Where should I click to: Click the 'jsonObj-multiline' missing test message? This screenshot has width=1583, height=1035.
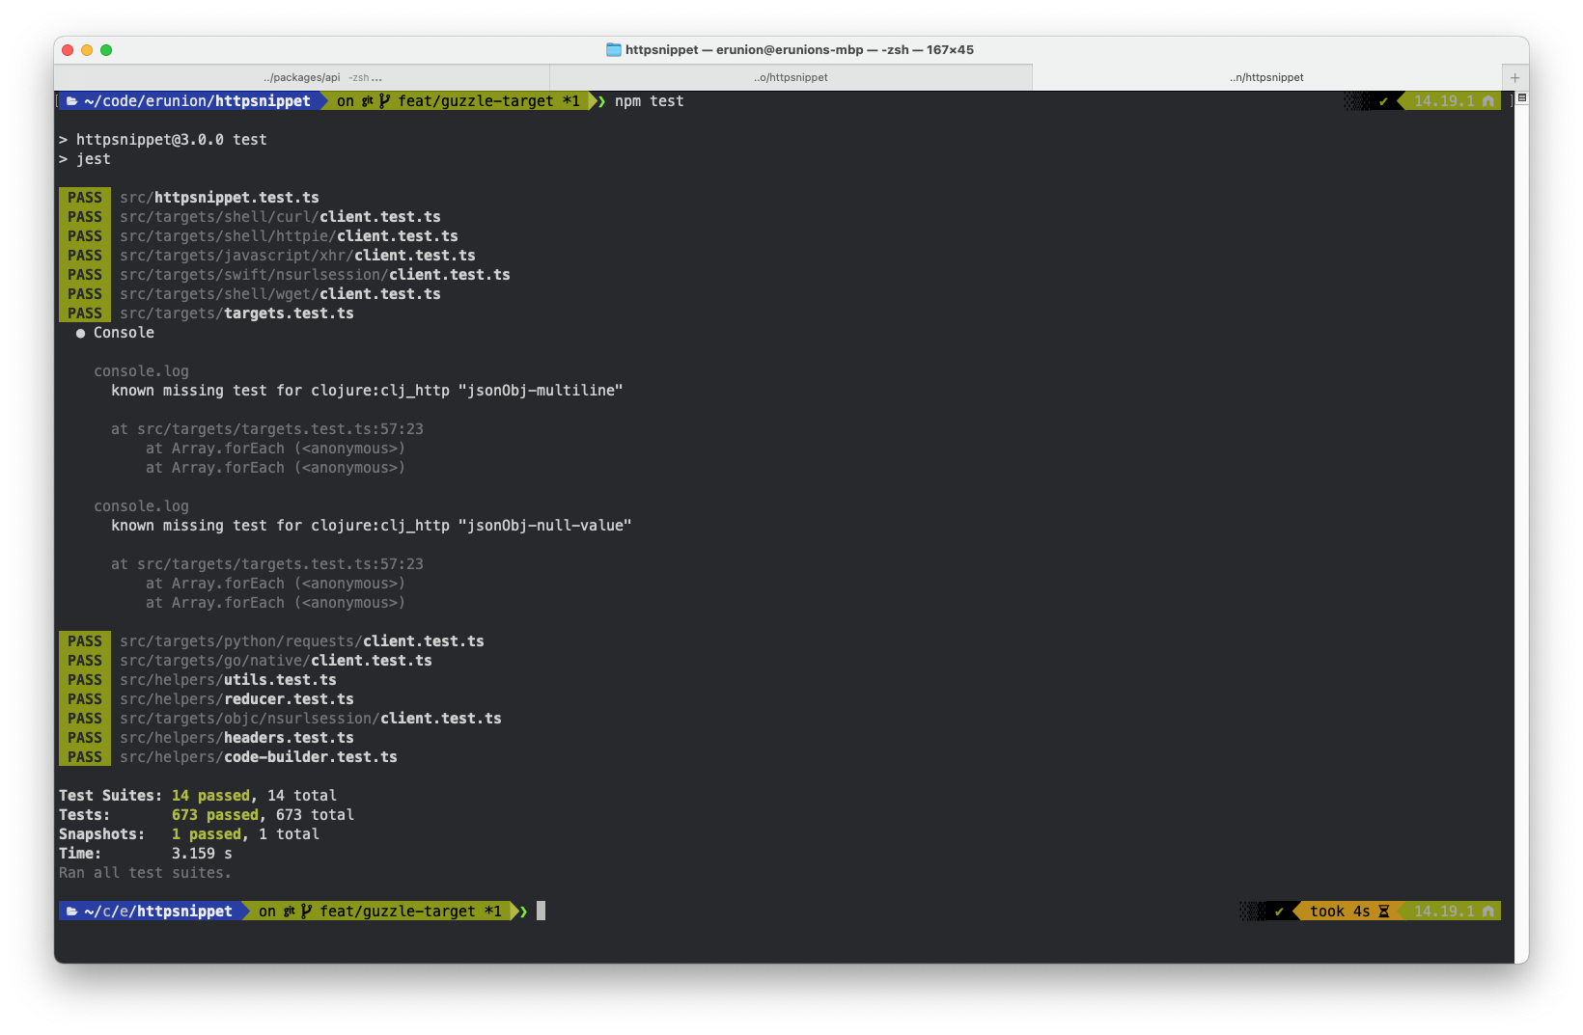pos(367,391)
